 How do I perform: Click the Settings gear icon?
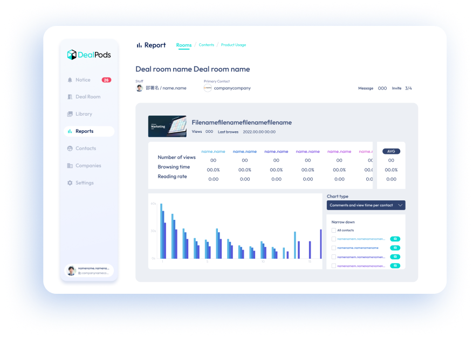pos(70,183)
